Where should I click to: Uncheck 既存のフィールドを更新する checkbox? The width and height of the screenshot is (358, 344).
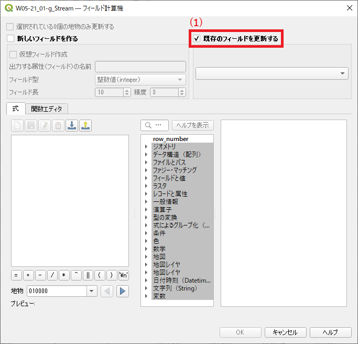(197, 38)
